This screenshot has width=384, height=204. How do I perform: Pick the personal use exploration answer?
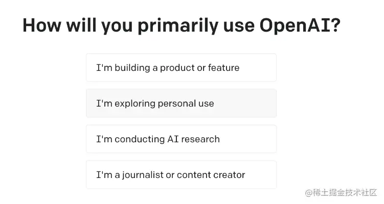(181, 103)
